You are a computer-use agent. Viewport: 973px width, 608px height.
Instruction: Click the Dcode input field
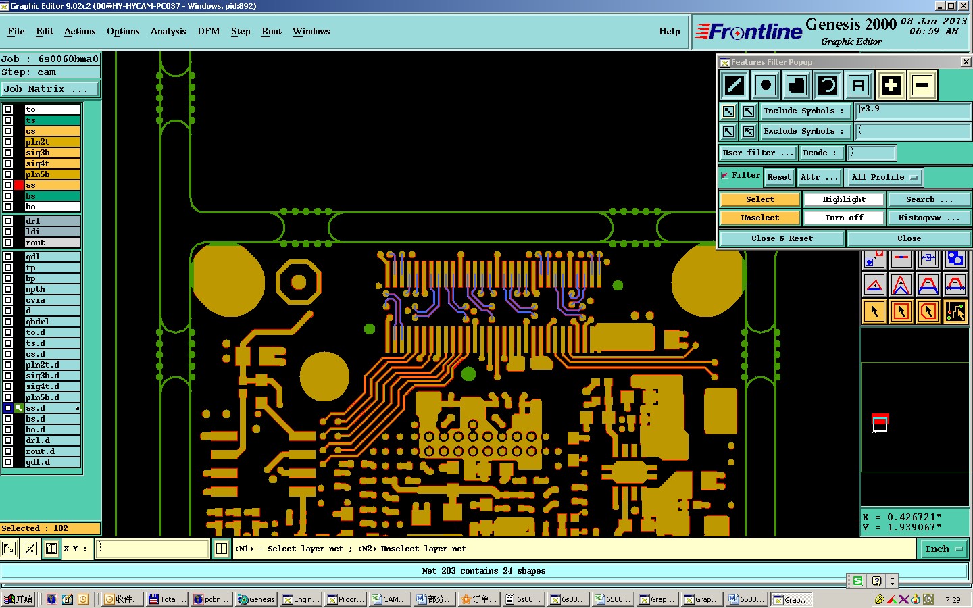click(872, 153)
